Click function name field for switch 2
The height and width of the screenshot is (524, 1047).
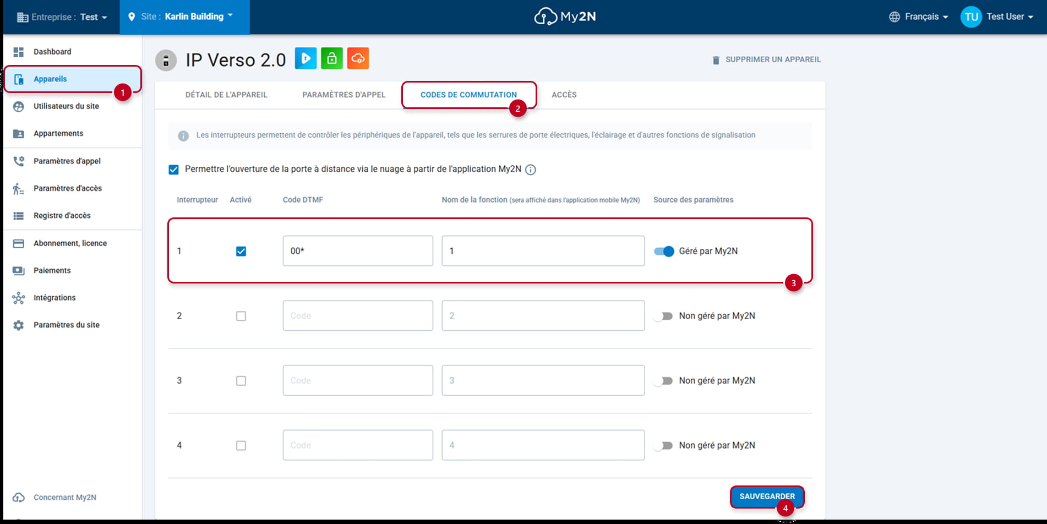click(543, 316)
